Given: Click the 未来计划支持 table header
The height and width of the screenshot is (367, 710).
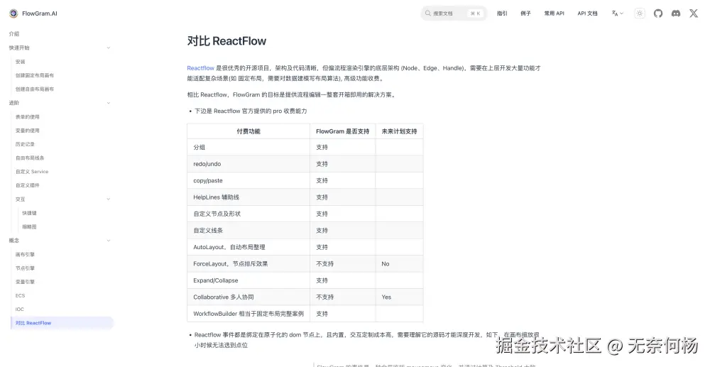Looking at the screenshot, I should (399, 131).
